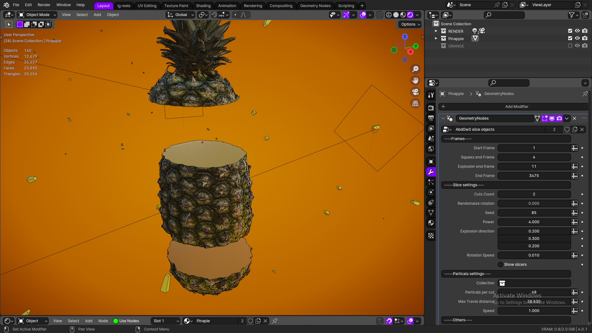Toggle viewport shading to rendered mode
Viewport: 592px width, 333px height.
point(410,14)
